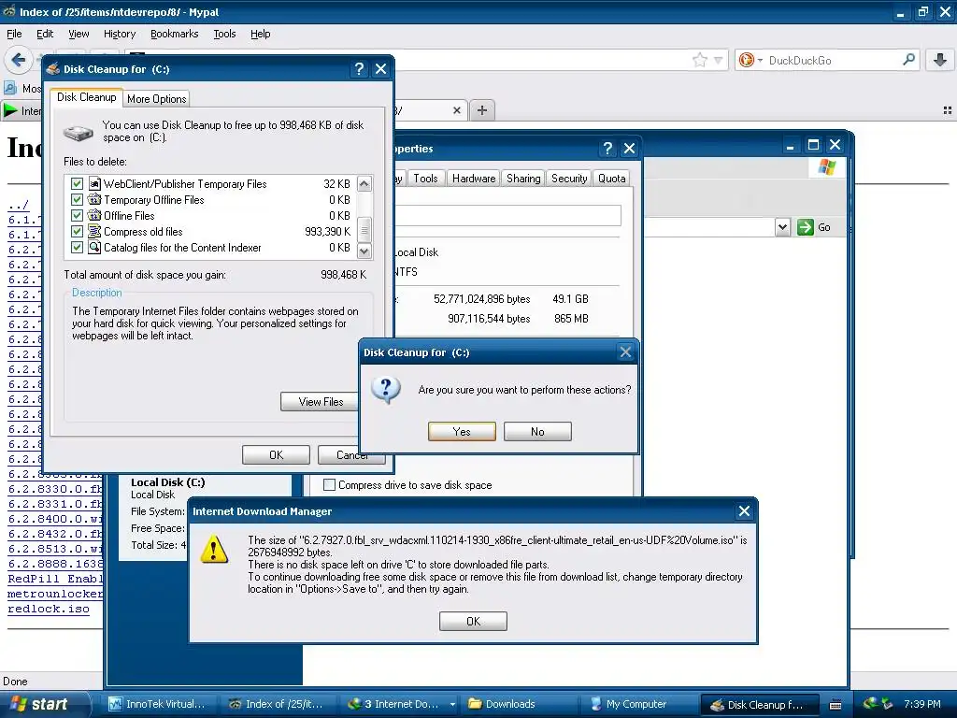Switch to InnoTek VirtualBox taskbar item
This screenshot has height=718, width=957.
(158, 704)
